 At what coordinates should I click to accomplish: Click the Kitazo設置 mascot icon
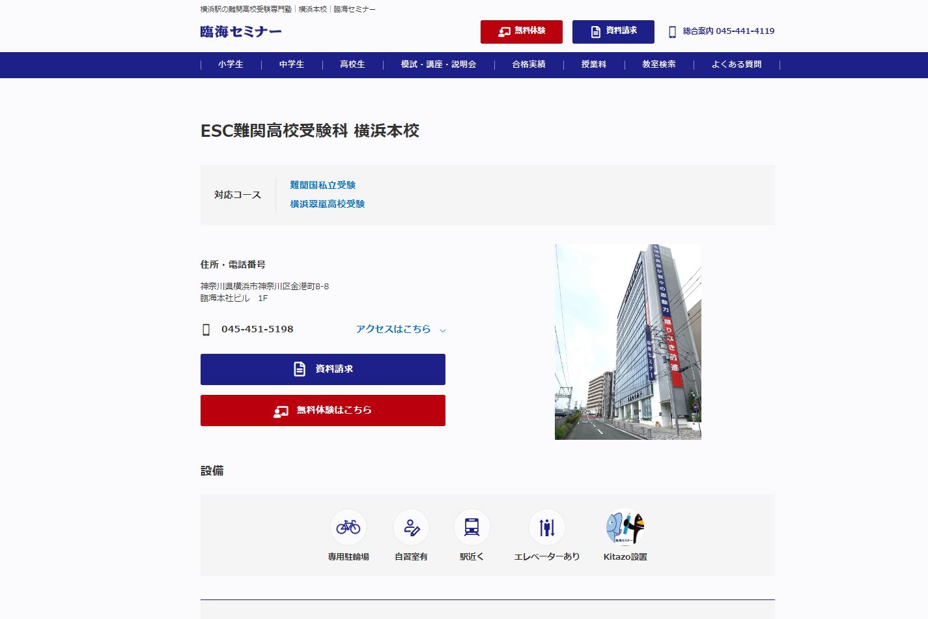point(625,527)
